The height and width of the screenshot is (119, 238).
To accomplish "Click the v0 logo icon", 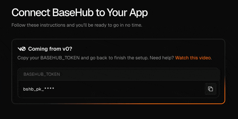I will tap(21, 49).
